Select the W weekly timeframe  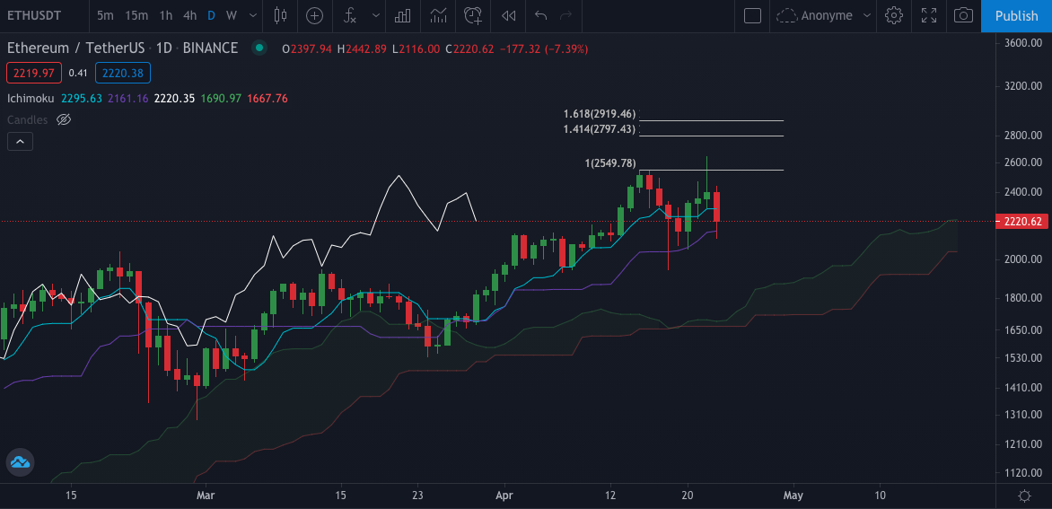tap(231, 15)
